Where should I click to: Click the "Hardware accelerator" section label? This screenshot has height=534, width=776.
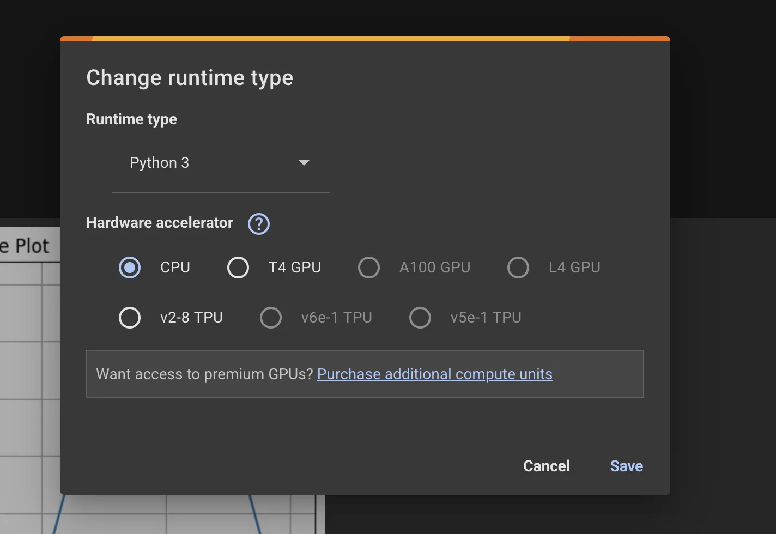point(159,223)
